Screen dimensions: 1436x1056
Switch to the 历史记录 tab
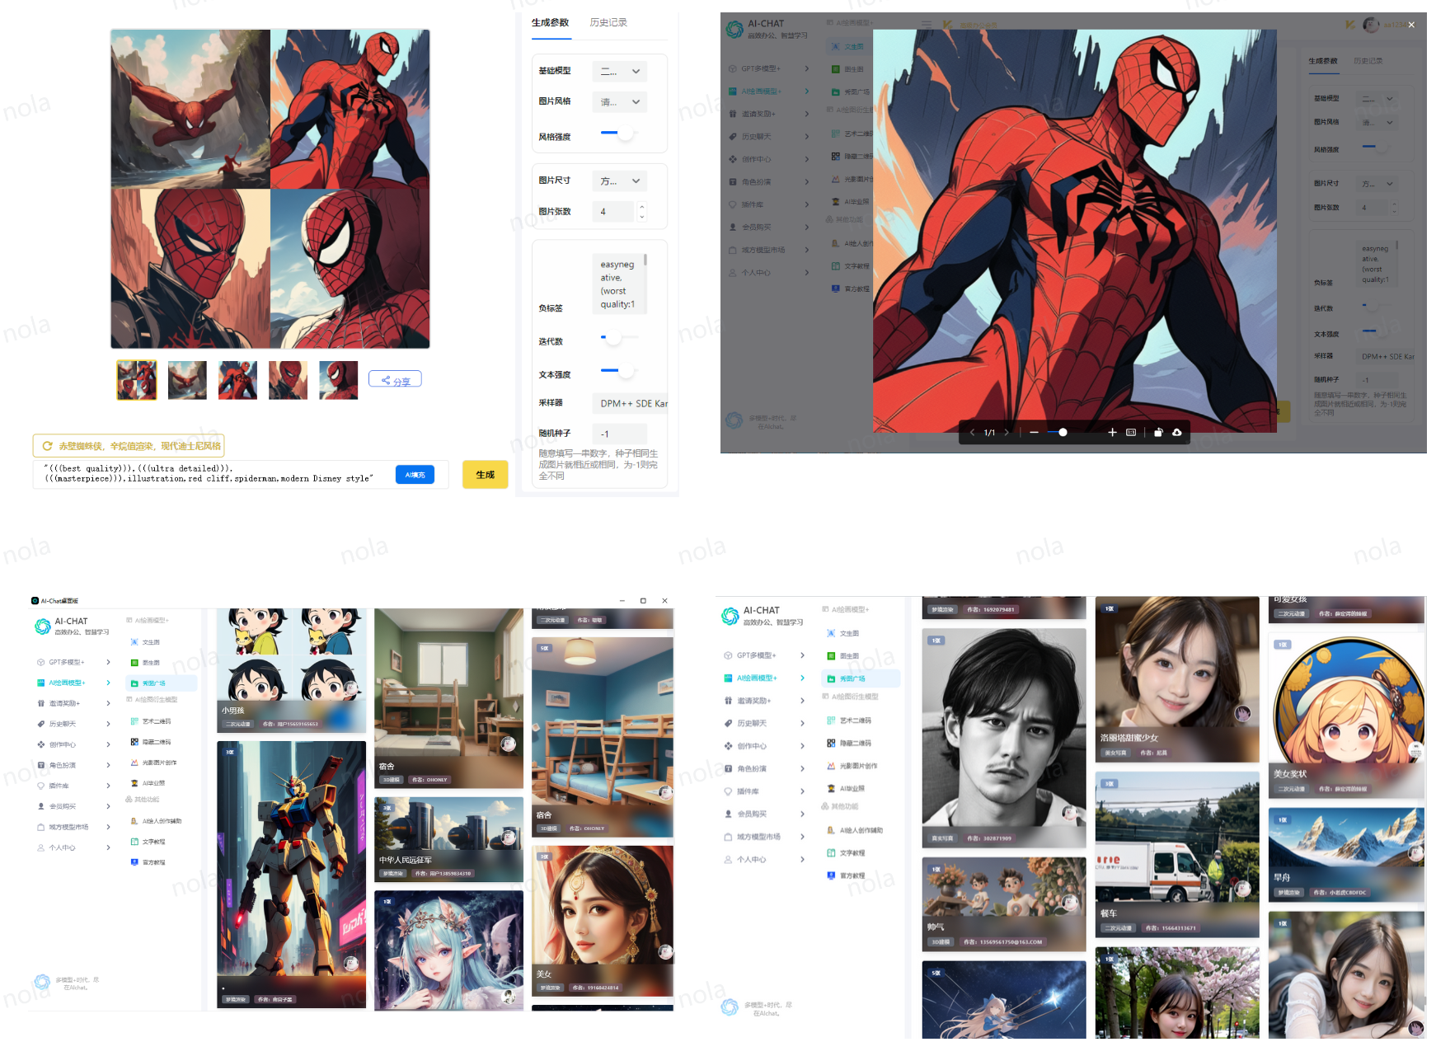pyautogui.click(x=608, y=23)
